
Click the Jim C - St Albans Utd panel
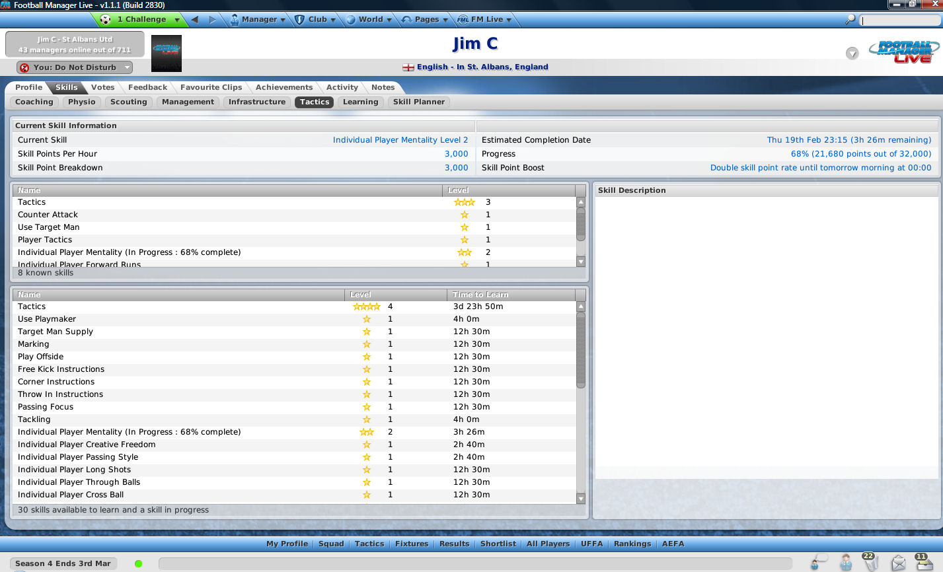[75, 44]
